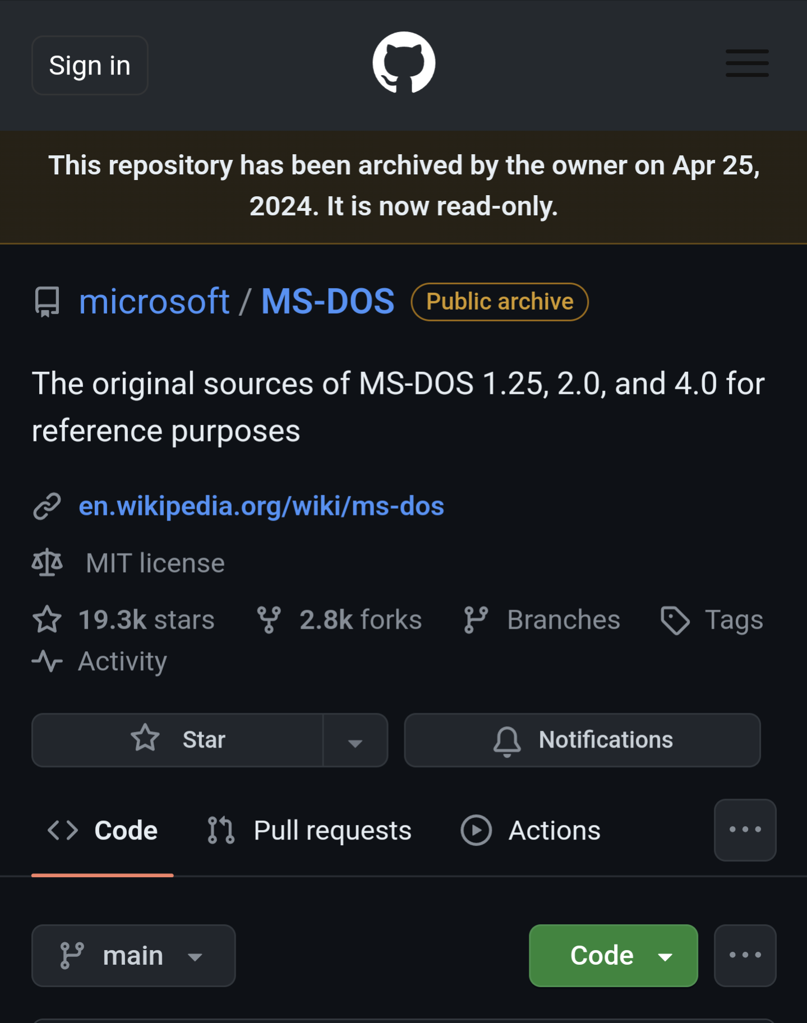Click the link icon beside the Wikipedia URL
Viewport: 807px width, 1023px height.
[x=47, y=506]
